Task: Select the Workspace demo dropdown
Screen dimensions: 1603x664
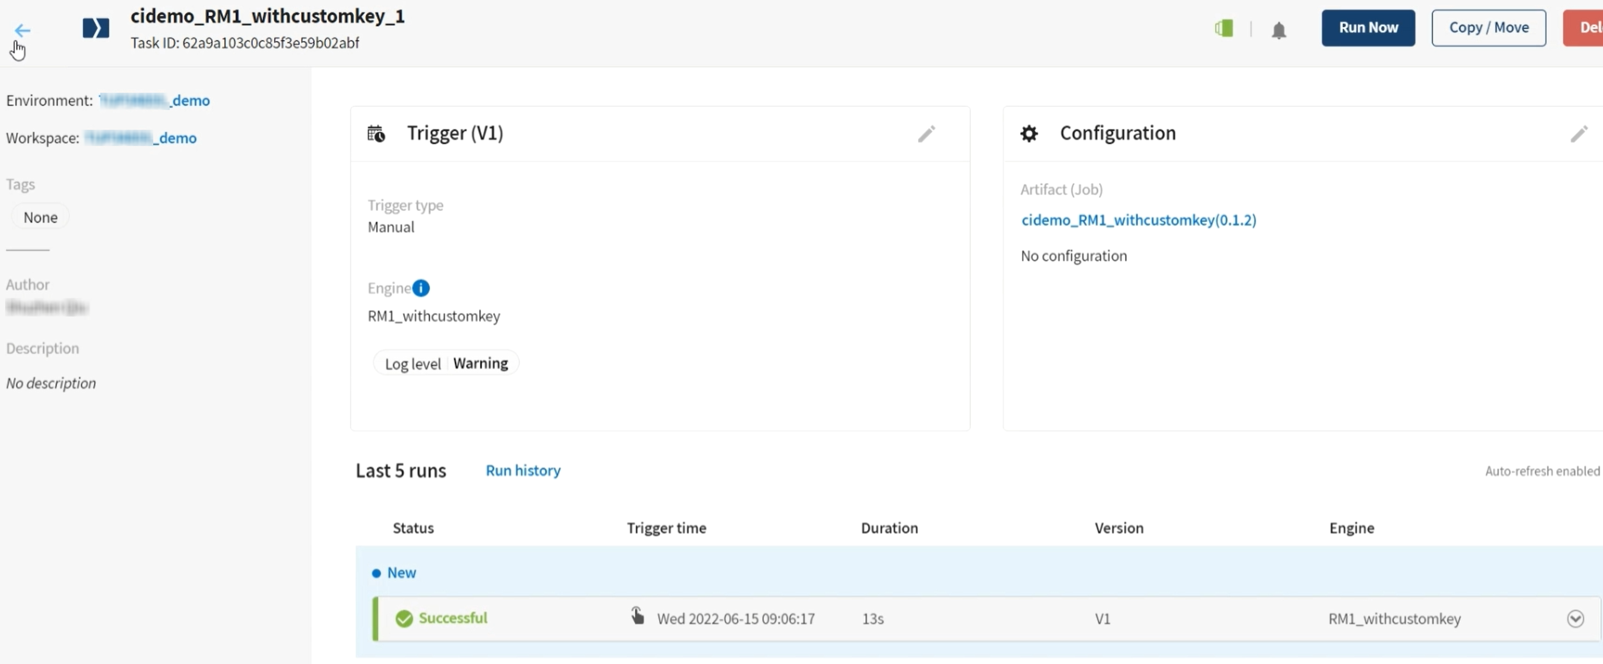Action: [142, 137]
